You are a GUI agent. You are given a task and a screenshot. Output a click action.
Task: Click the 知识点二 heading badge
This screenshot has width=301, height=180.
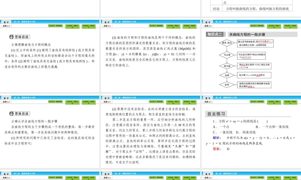click(215, 34)
